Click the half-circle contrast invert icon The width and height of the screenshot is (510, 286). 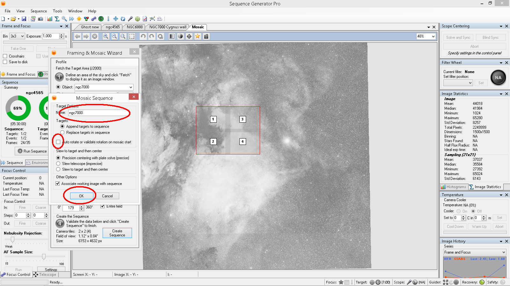(180, 36)
